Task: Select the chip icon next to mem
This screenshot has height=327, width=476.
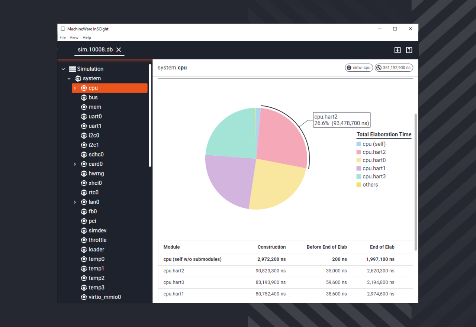Action: pyautogui.click(x=84, y=107)
